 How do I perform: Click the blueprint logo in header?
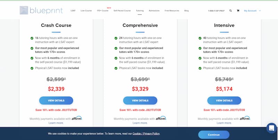click(x=41, y=10)
